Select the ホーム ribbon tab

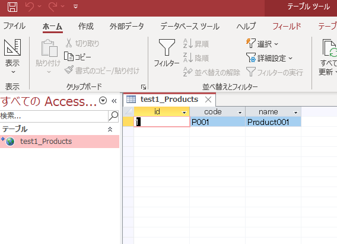point(52,27)
